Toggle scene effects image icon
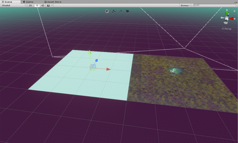This screenshot has height=143, width=238. (x=48, y=5)
